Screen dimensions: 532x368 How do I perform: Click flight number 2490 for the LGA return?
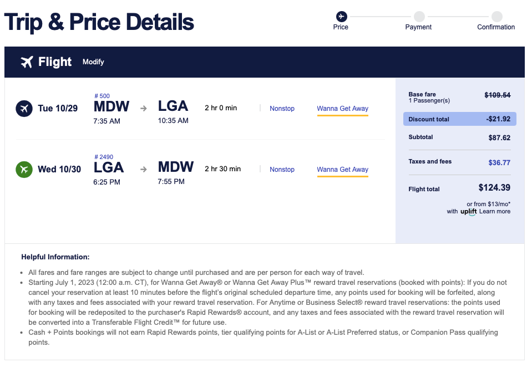(105, 156)
